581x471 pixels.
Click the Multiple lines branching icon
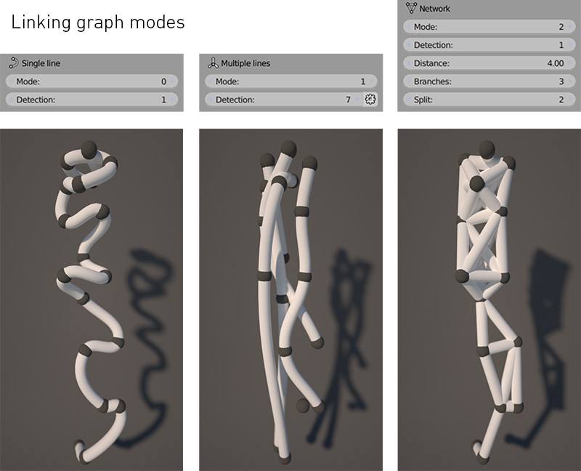click(x=213, y=63)
